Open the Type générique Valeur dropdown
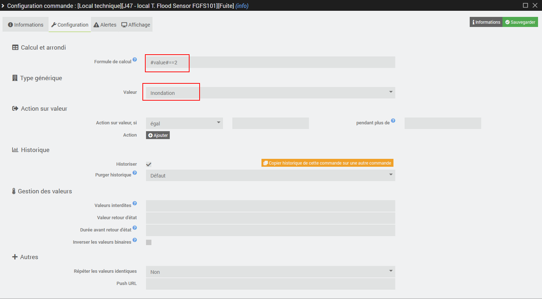The height and width of the screenshot is (299, 542). pyautogui.click(x=270, y=93)
